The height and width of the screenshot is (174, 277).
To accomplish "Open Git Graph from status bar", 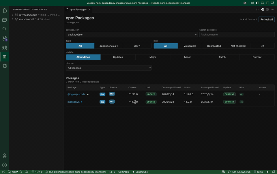I will 123,172.
